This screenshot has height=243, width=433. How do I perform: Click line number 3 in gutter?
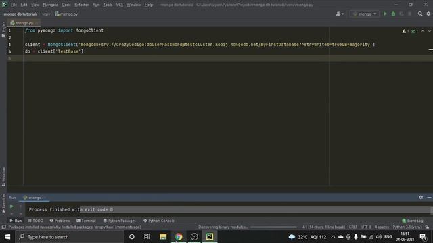click(x=9, y=45)
